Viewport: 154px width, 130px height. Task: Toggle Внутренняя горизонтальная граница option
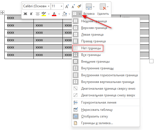(106, 75)
